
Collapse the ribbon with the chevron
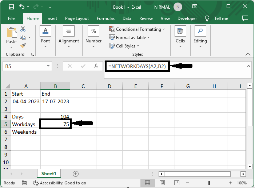click(248, 54)
